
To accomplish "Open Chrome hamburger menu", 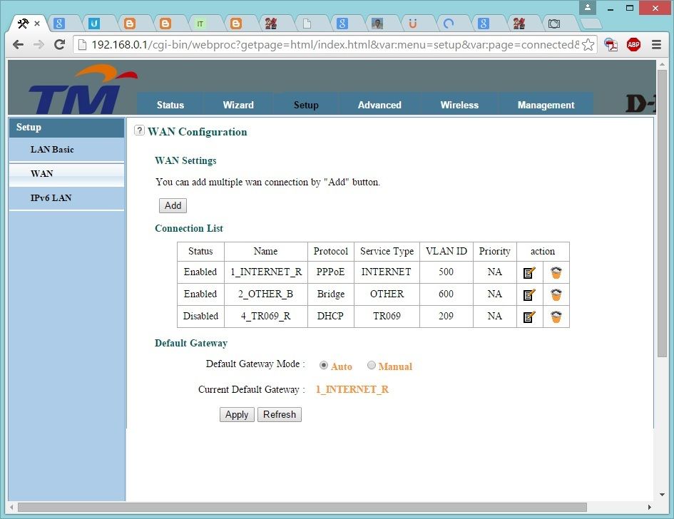I will (x=656, y=44).
